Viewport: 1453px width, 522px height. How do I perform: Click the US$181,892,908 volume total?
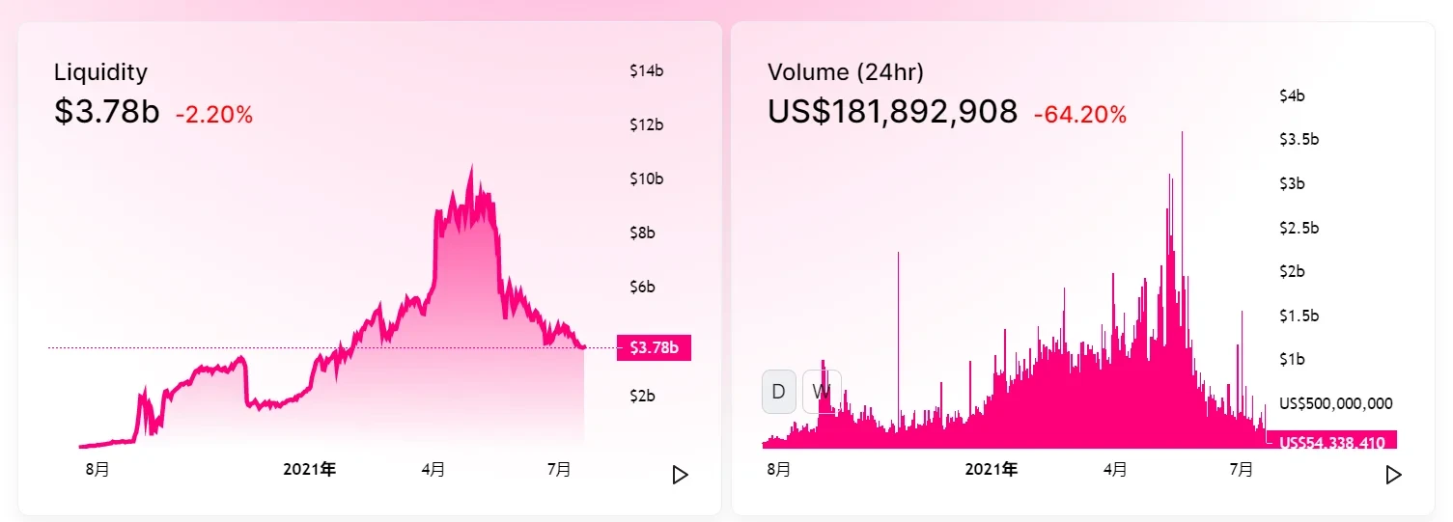892,112
